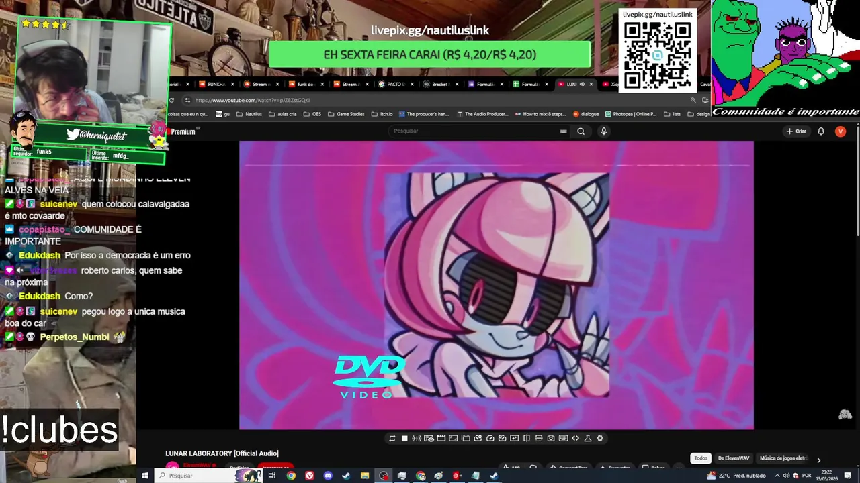Screen dimensions: 860x483
Task: Click the zoom magnifier icon in the address bar
Action: pyautogui.click(x=693, y=100)
